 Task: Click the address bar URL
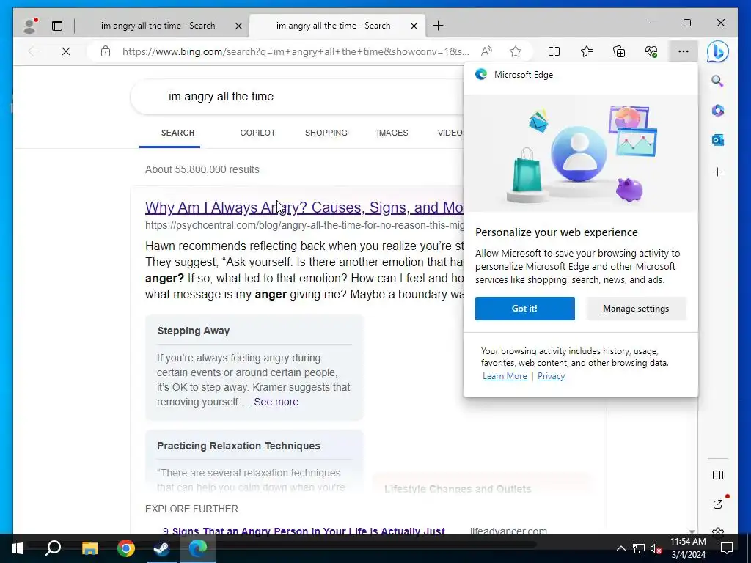[x=296, y=51]
